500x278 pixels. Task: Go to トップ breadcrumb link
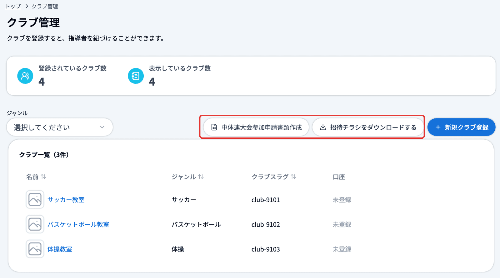pyautogui.click(x=13, y=6)
